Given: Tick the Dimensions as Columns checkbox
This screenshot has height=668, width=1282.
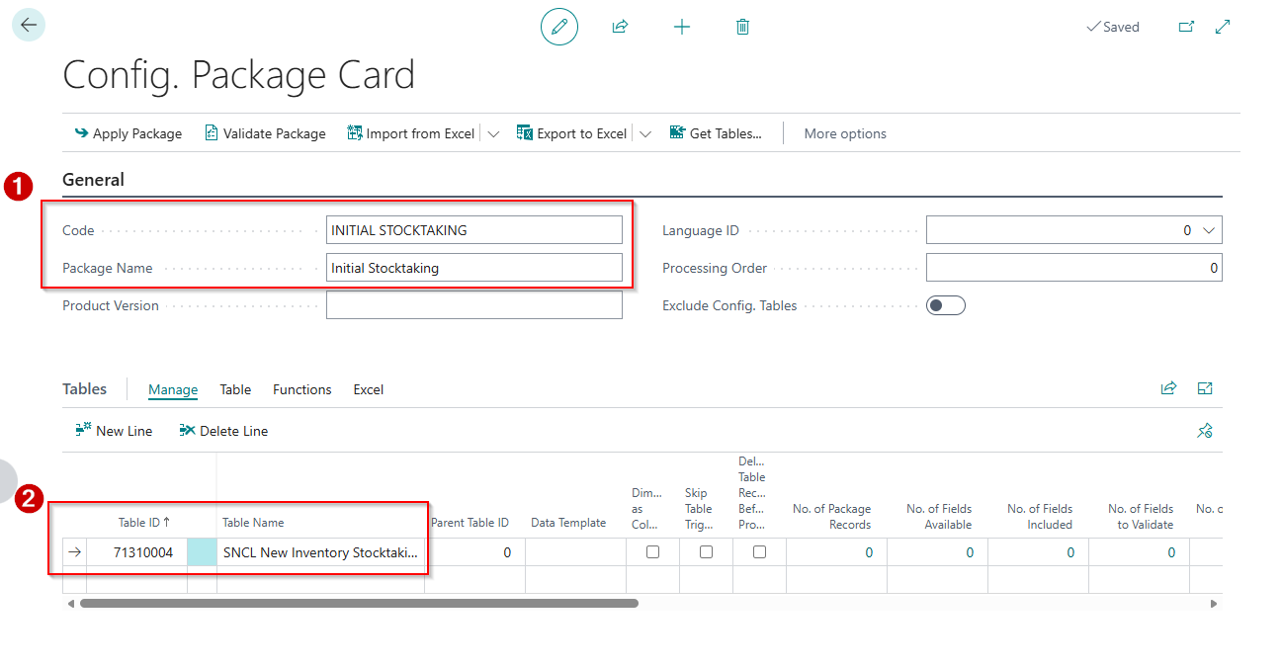Looking at the screenshot, I should click(652, 552).
